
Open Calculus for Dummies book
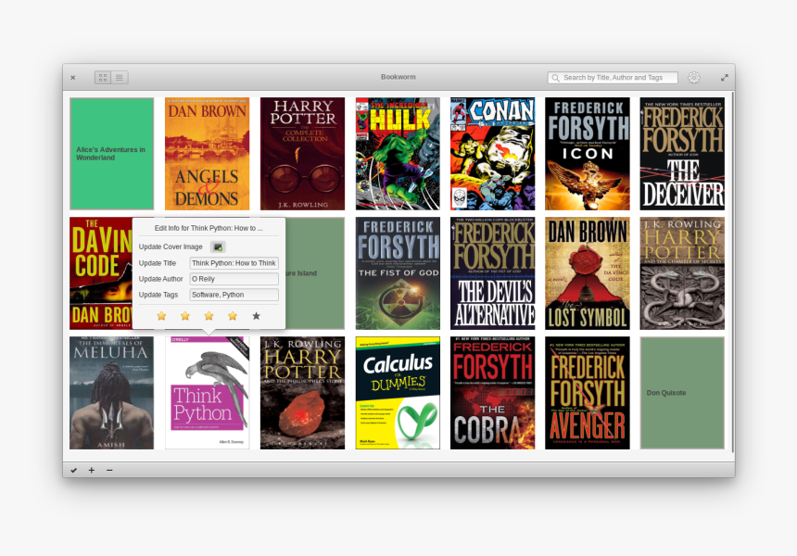coord(398,393)
